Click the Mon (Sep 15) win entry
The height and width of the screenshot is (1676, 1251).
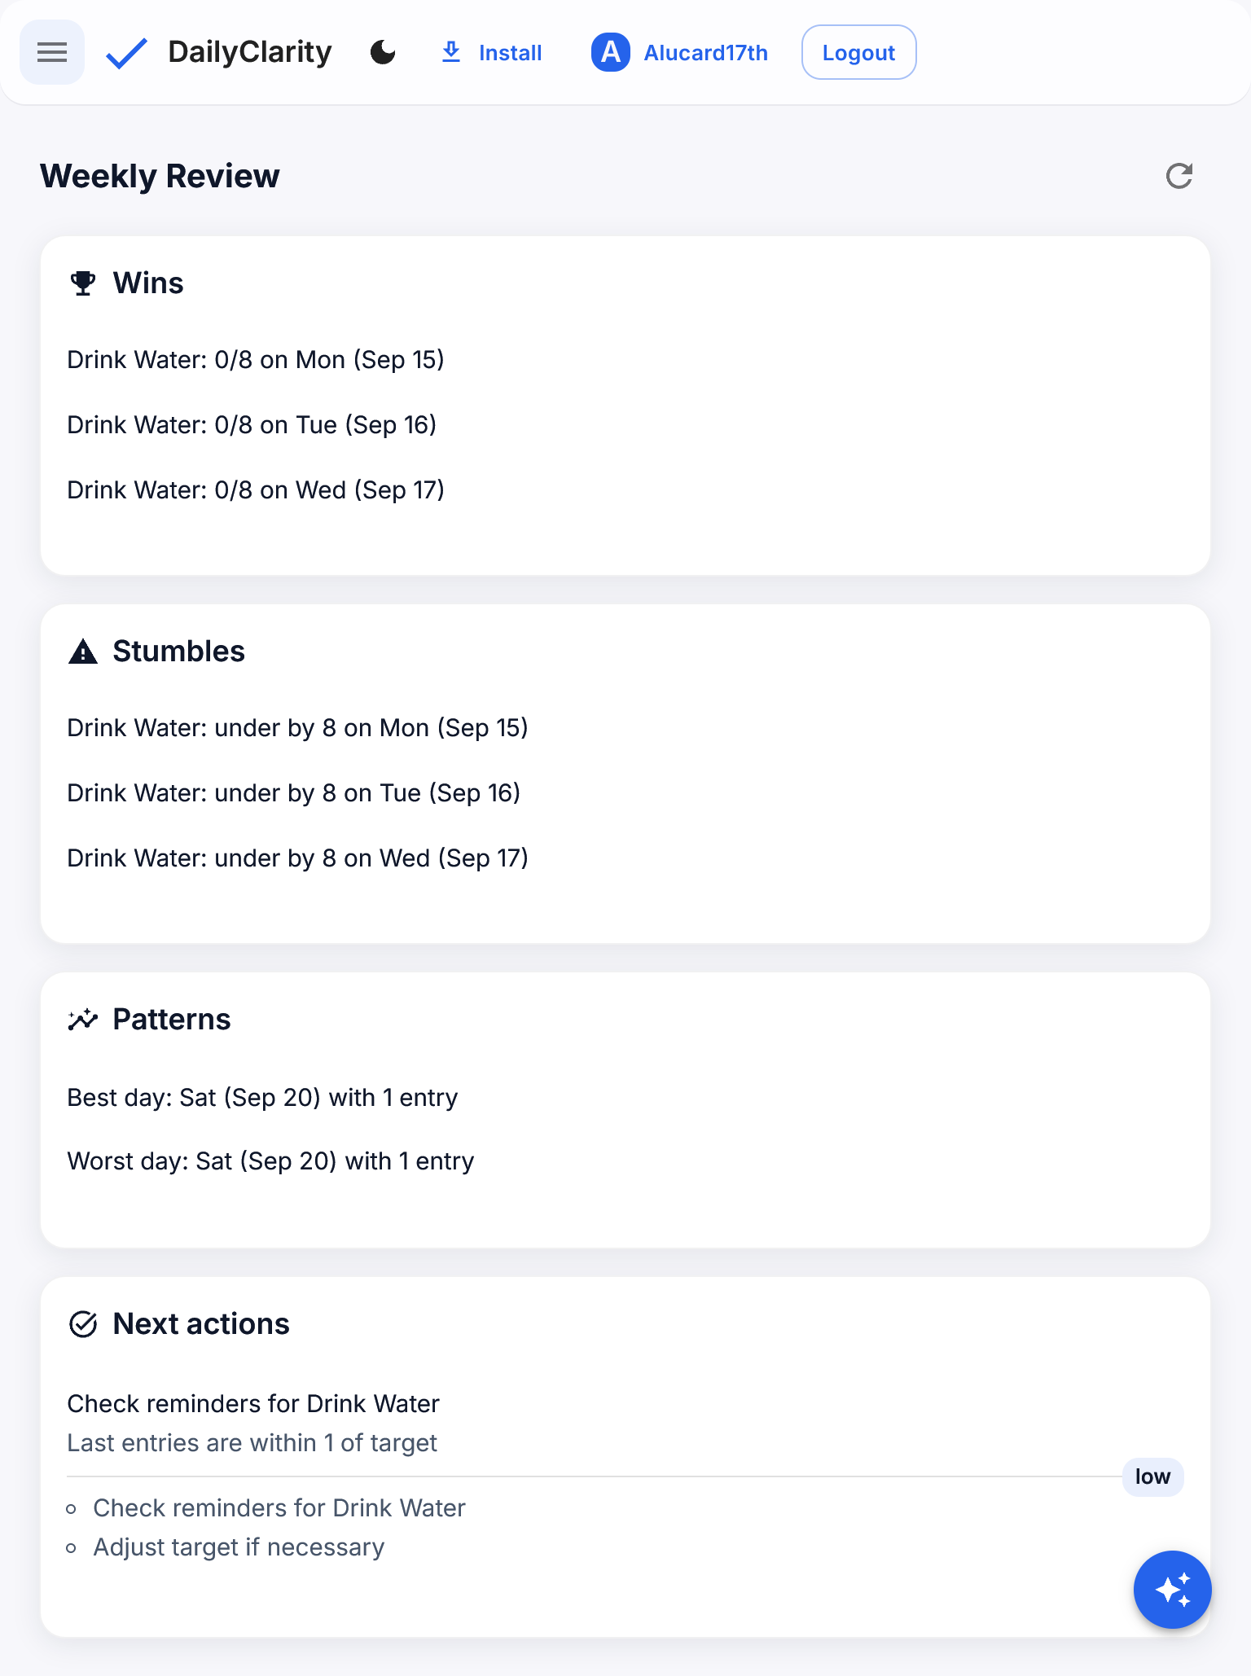pyautogui.click(x=255, y=360)
